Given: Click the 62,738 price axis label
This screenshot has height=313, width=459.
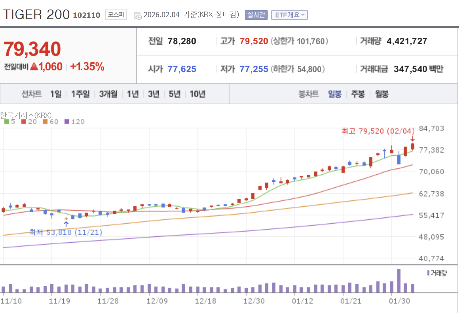Looking at the screenshot, I should click(431, 194).
